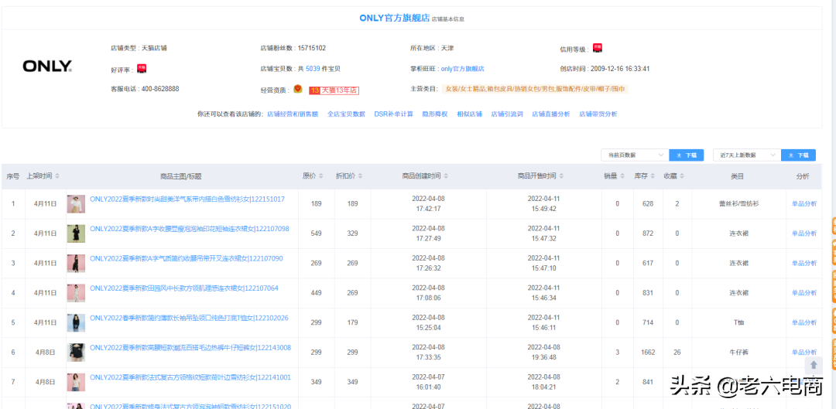Sort by 商品开售时间 column arrows
Viewport: 836px width, 409px height.
561,176
